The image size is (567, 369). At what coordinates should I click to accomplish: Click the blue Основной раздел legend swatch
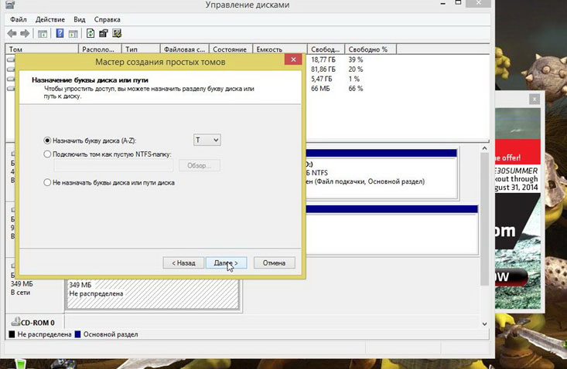click(x=78, y=334)
